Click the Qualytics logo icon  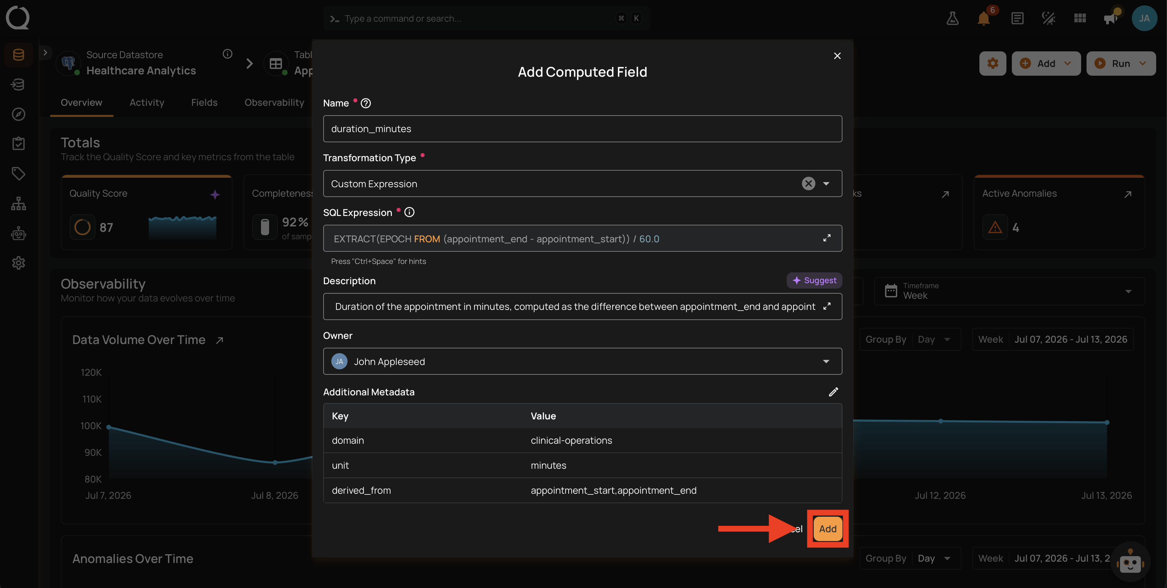pyautogui.click(x=18, y=18)
